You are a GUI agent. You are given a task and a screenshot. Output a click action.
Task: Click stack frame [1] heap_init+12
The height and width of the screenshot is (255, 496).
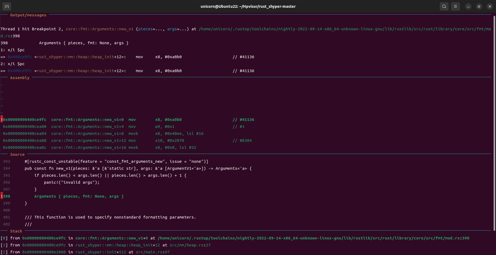pos(106,245)
